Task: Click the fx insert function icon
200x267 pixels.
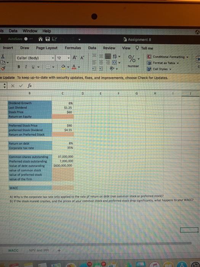Action: coord(30,86)
